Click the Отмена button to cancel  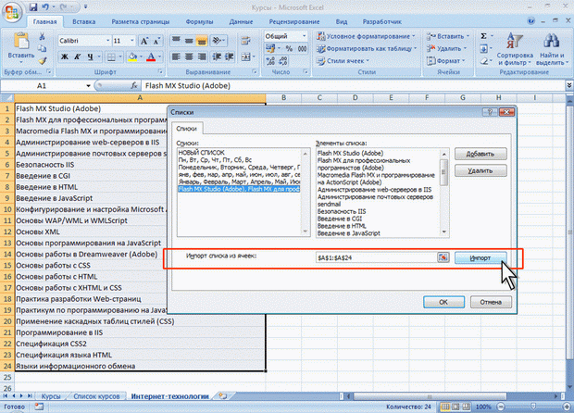coord(493,301)
